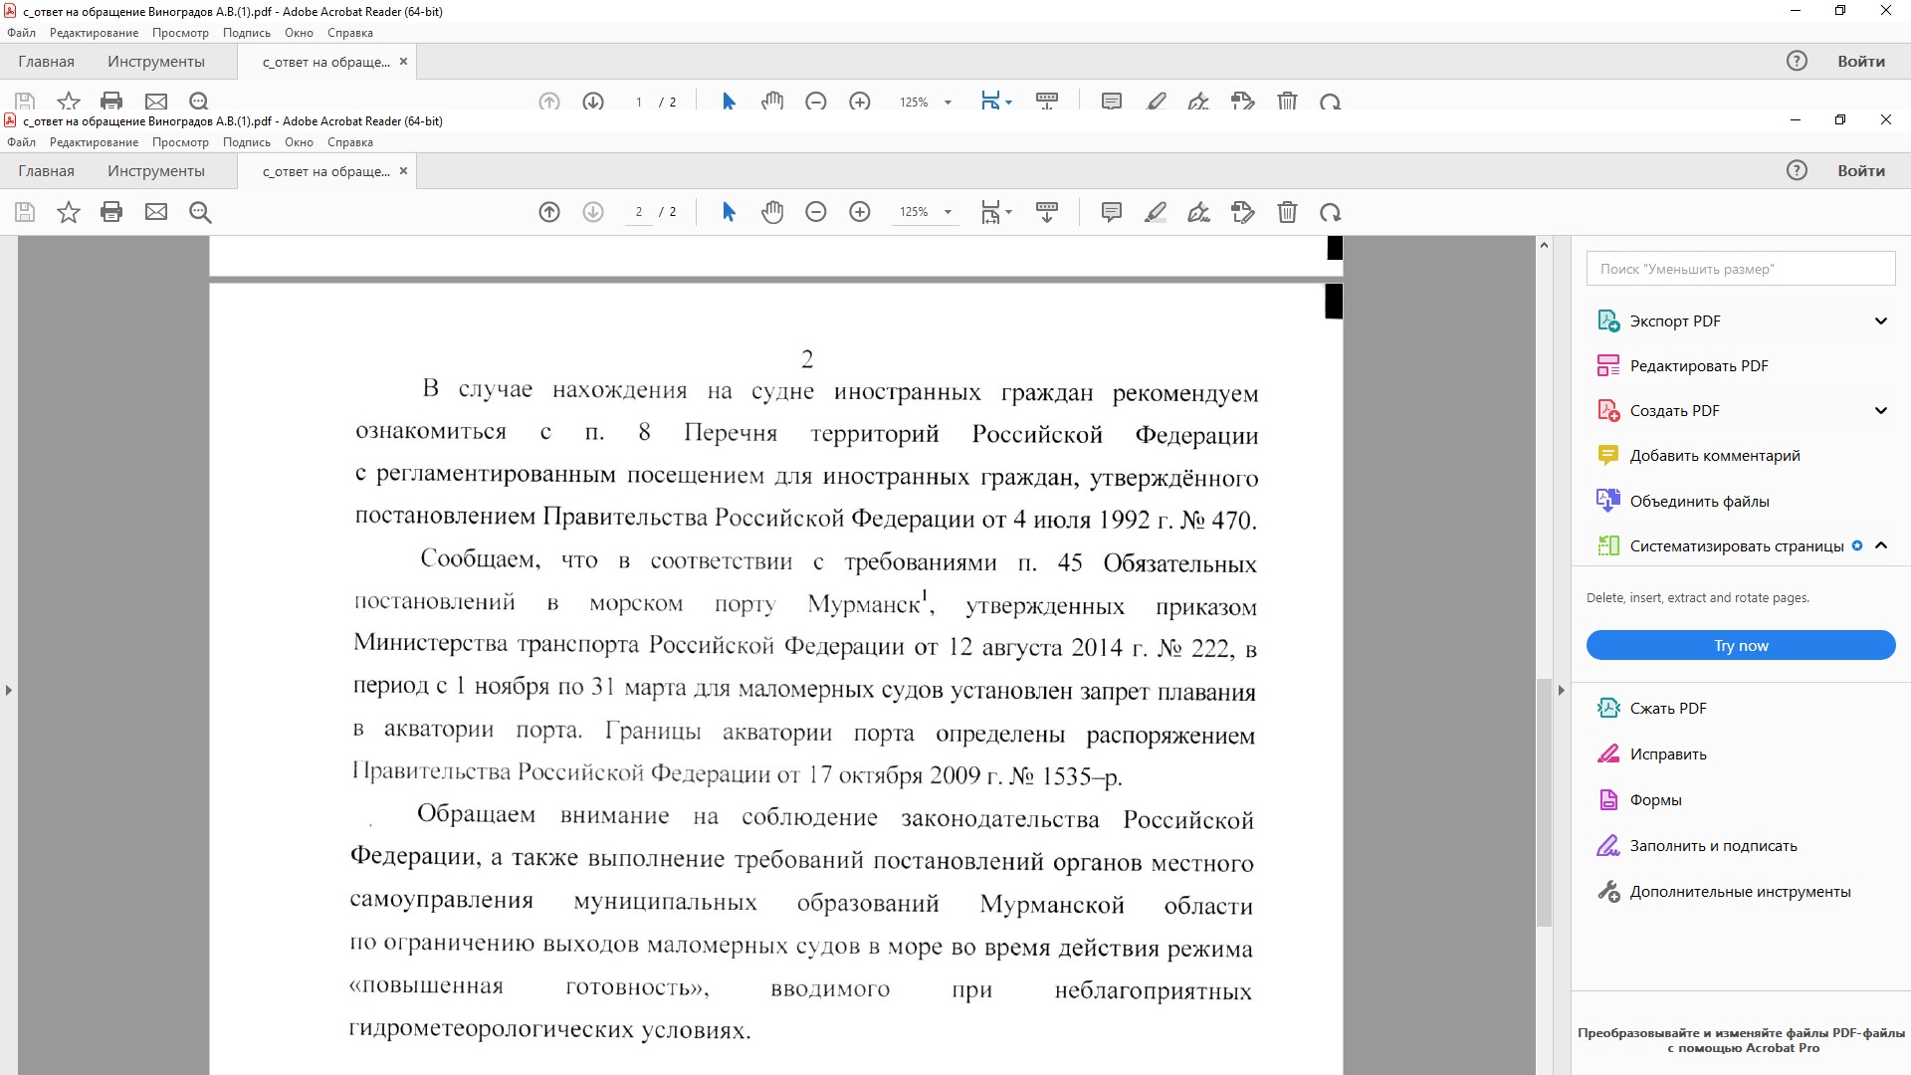Viewport: 1911px width, 1075px height.
Task: Bookmark document with the star icon
Action: click(69, 212)
